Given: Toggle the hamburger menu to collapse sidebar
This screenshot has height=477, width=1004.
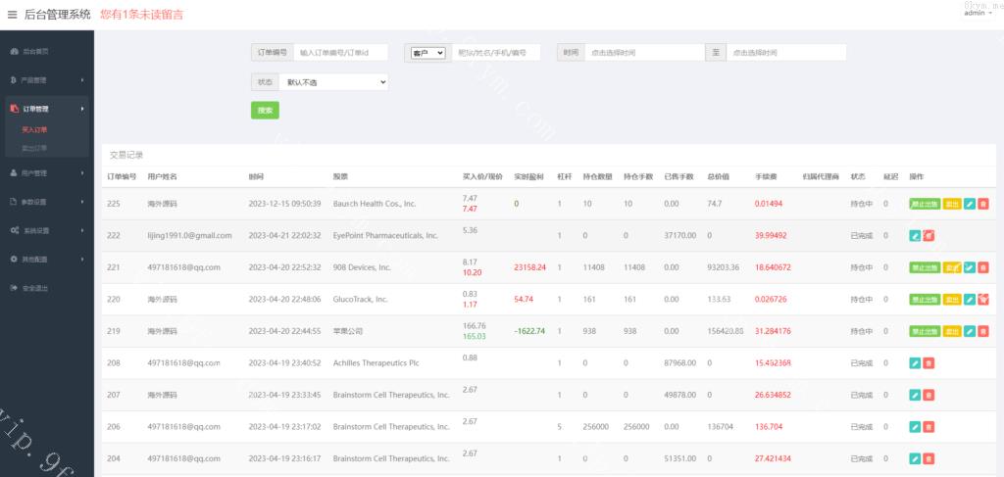Looking at the screenshot, I should [12, 15].
